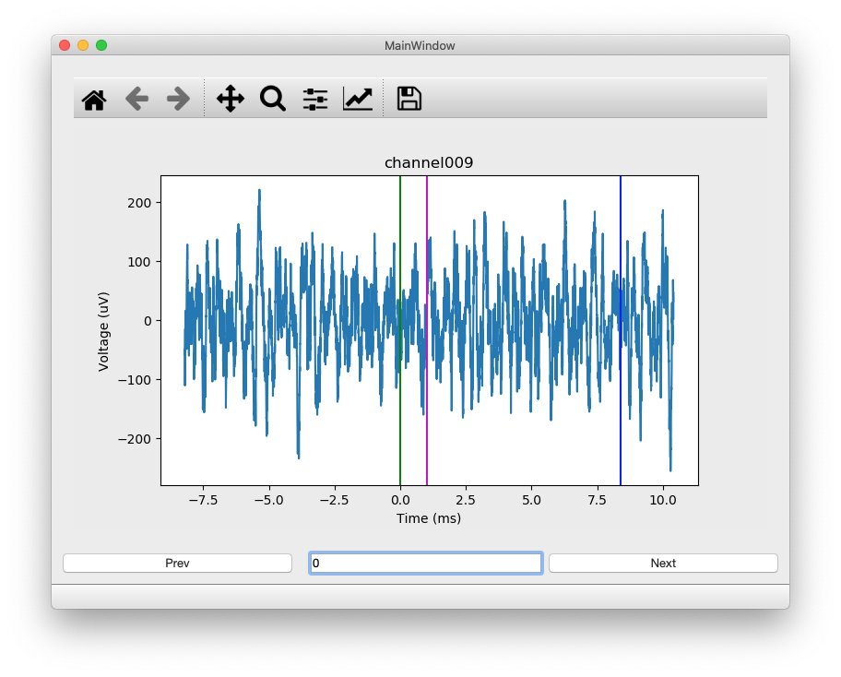Activate the Pan axes tool

[231, 99]
